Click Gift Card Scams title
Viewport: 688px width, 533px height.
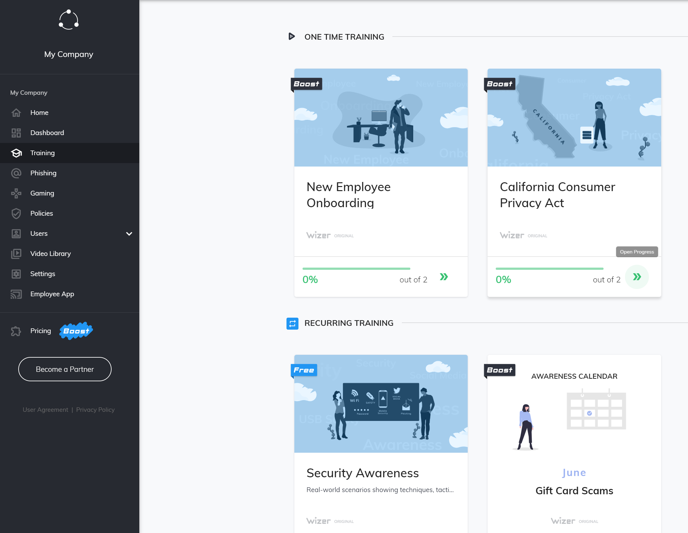574,491
